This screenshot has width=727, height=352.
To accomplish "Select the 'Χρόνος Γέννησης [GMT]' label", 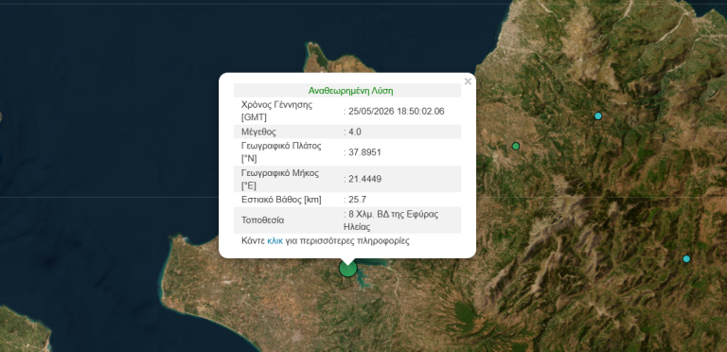I will (276, 111).
